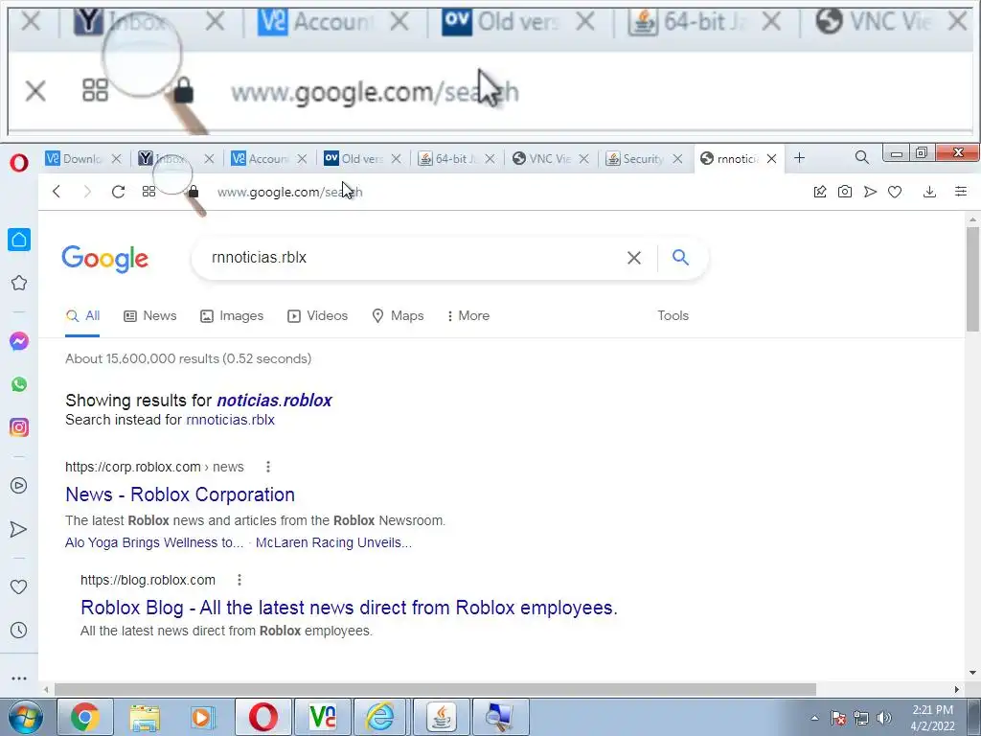Launch Chrome from taskbar

coord(85,717)
